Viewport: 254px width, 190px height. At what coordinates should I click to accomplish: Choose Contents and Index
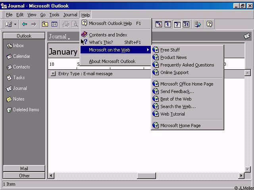pos(115,35)
